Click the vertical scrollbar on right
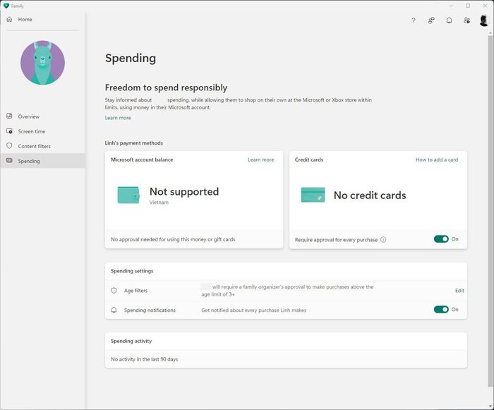This screenshot has width=494, height=410. (490, 211)
